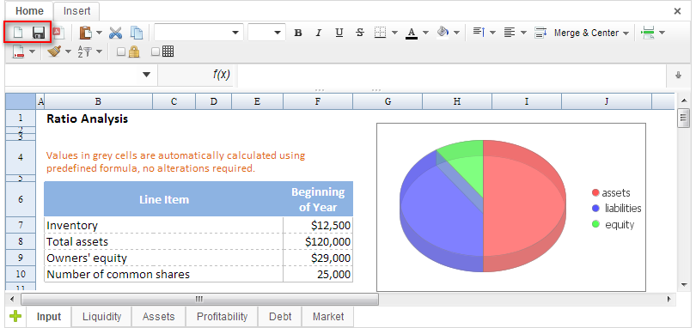696x328 pixels.
Task: Click the sort and filter icon
Action: pyautogui.click(x=84, y=52)
